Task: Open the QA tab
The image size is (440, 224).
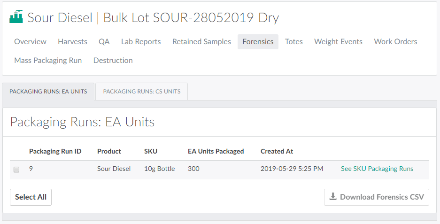Action: (x=104, y=42)
